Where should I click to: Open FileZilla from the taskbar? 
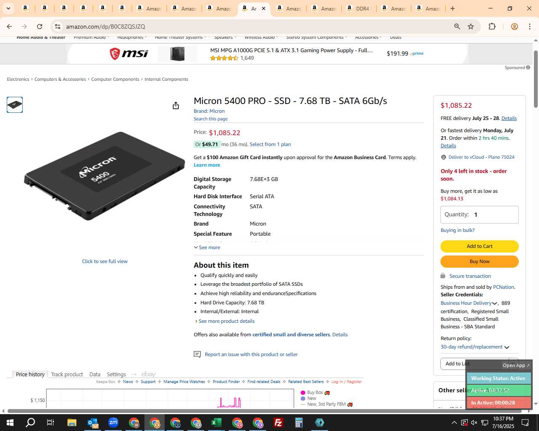point(278,423)
